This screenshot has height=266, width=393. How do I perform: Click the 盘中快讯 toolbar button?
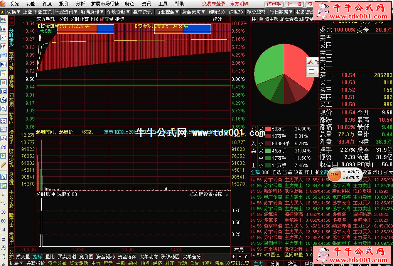pyautogui.click(x=142, y=12)
